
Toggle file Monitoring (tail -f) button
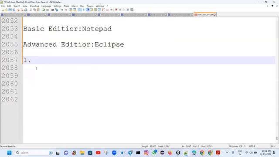pyautogui.click(x=111, y=10)
